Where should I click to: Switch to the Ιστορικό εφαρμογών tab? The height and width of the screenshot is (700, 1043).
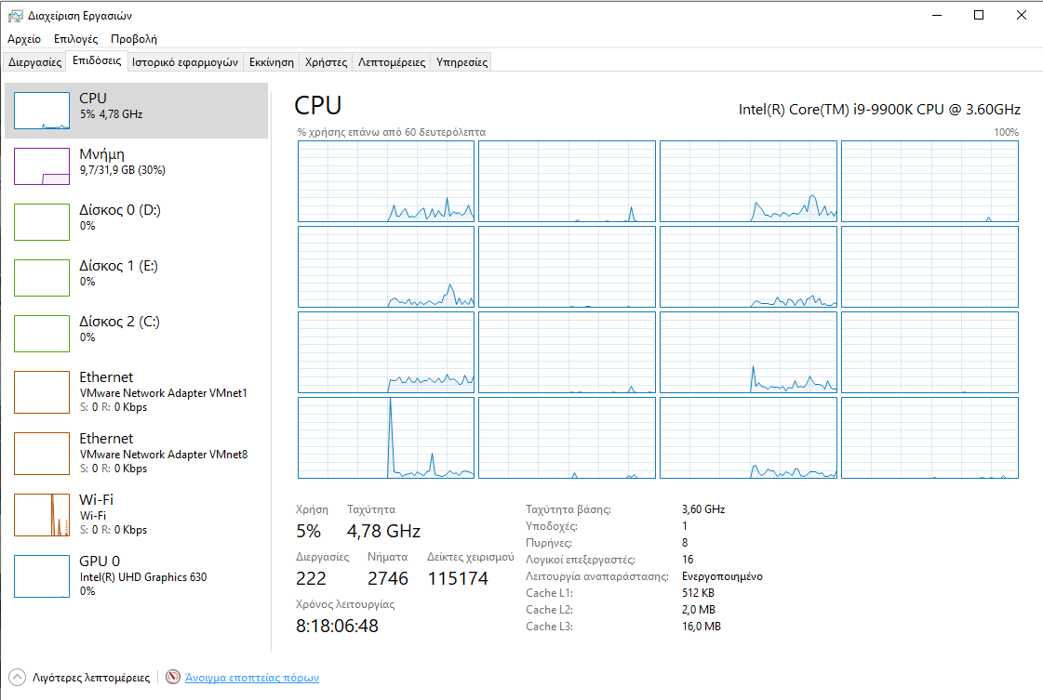tap(185, 62)
